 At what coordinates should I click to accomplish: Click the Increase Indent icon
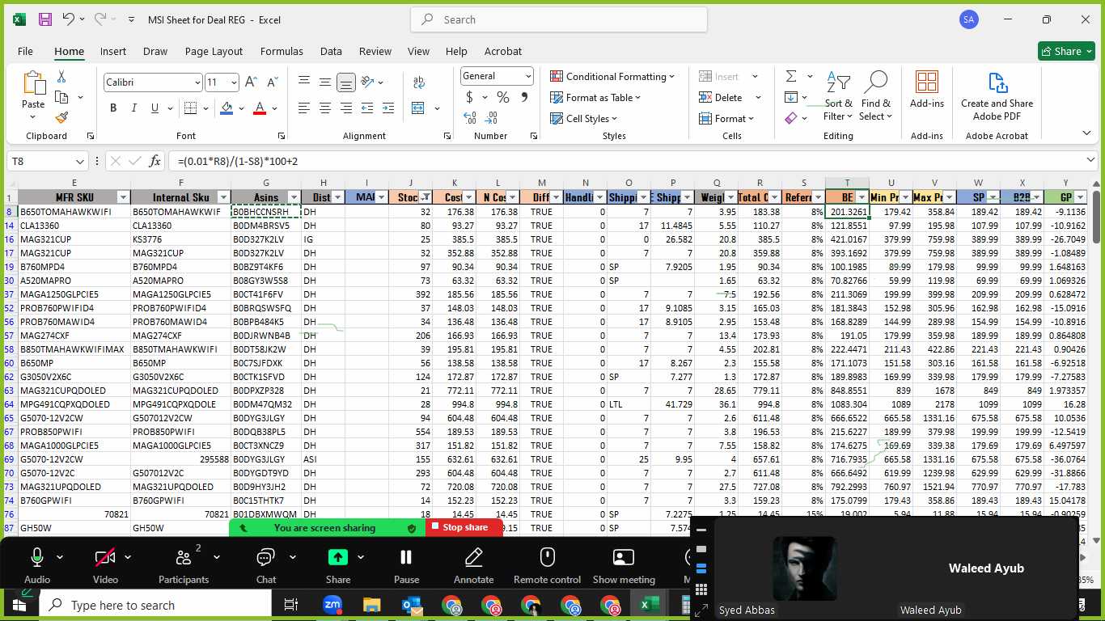388,108
